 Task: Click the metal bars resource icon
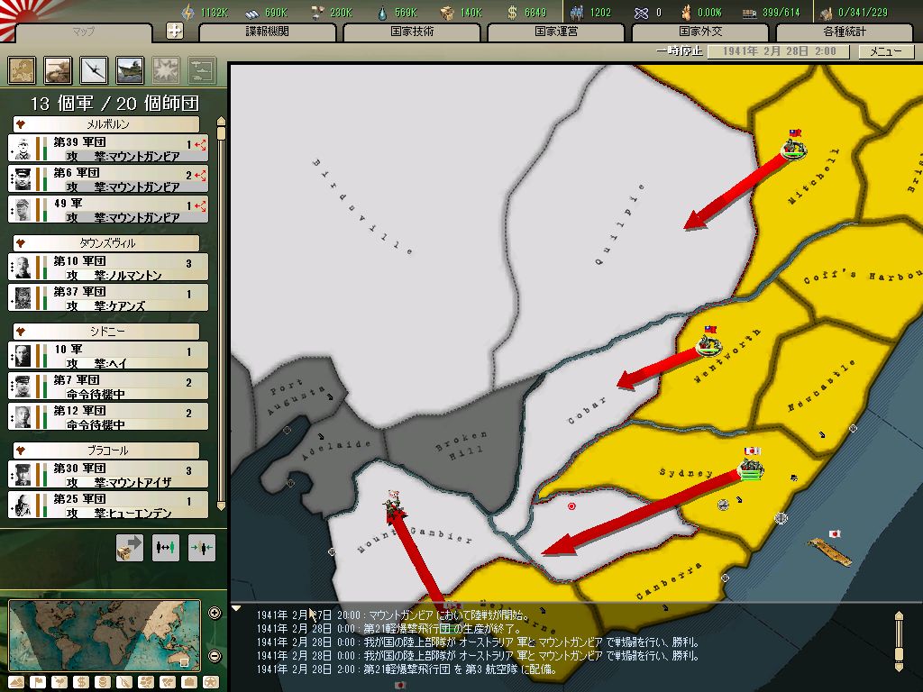point(252,13)
